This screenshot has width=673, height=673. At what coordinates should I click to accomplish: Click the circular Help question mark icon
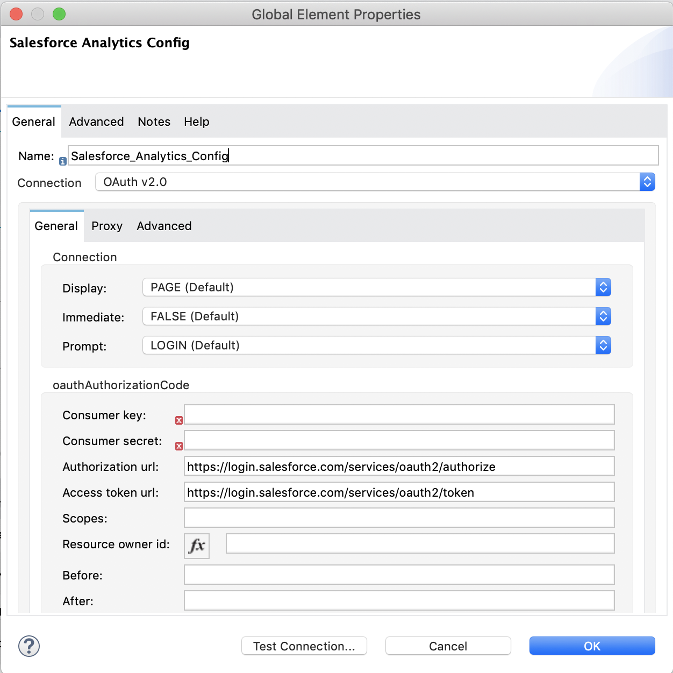[x=28, y=646]
